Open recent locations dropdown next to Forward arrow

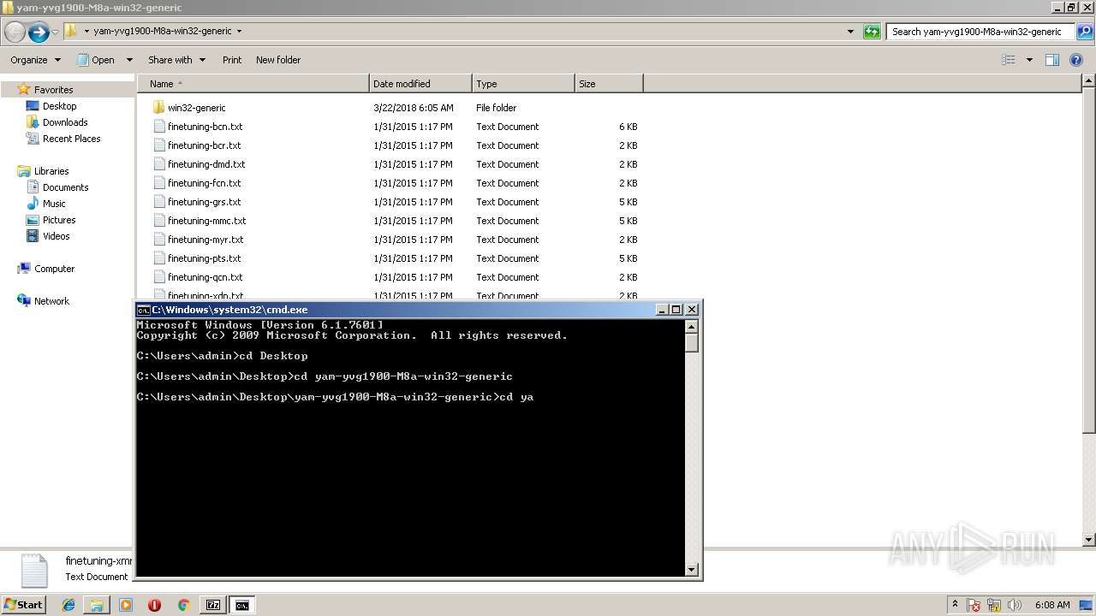[56, 33]
